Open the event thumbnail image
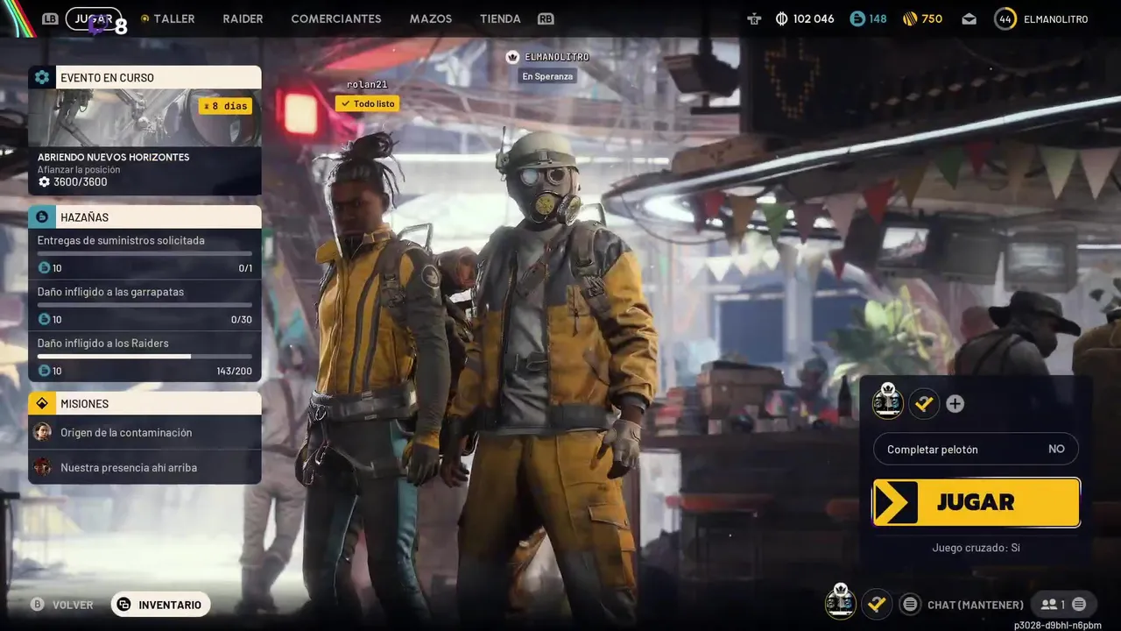Viewport: 1121px width, 631px height. [x=145, y=117]
